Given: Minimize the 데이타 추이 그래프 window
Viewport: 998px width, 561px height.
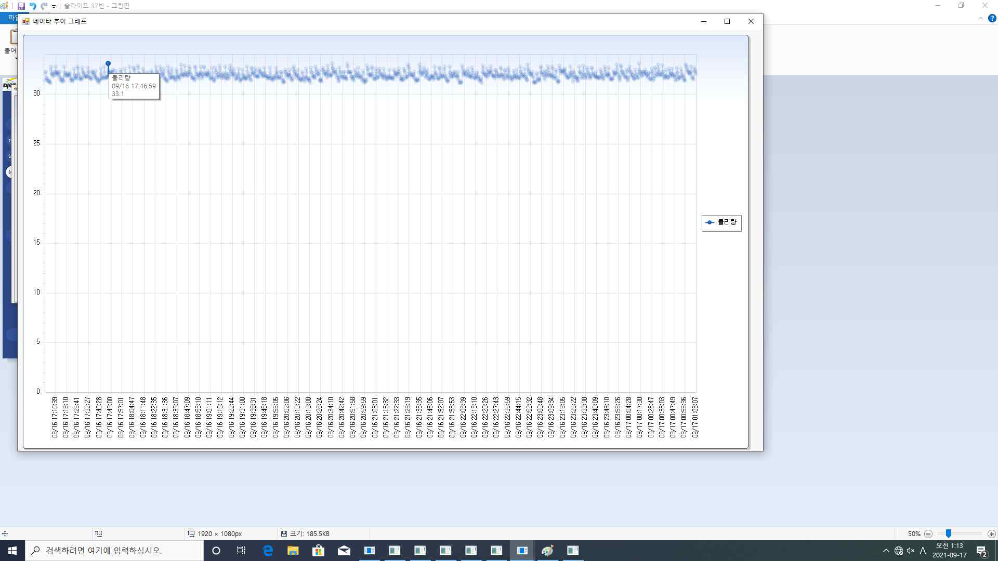Looking at the screenshot, I should (x=704, y=21).
